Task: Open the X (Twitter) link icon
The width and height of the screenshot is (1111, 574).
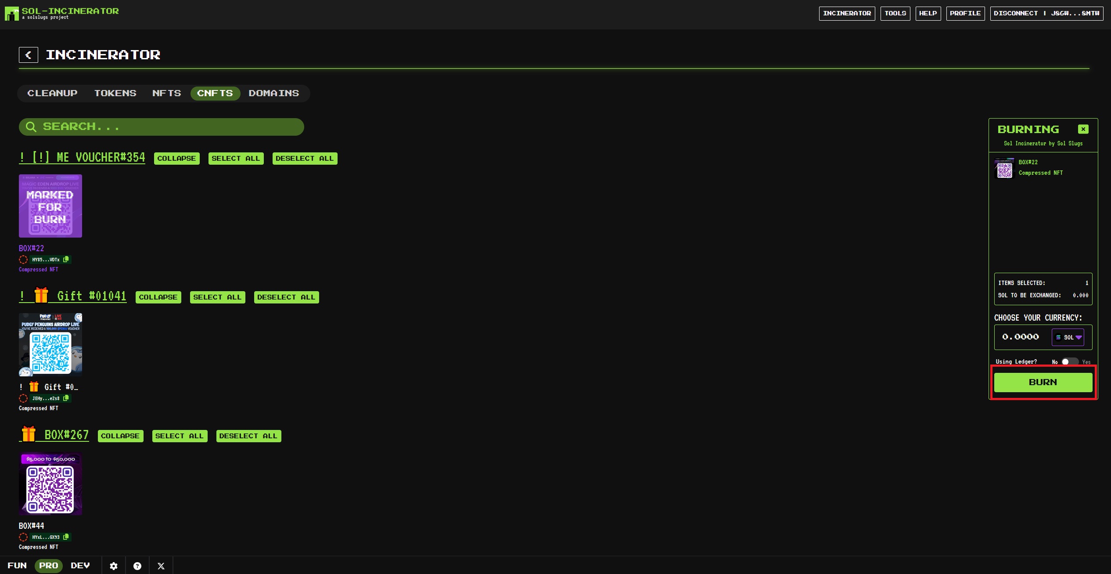Action: pyautogui.click(x=161, y=566)
